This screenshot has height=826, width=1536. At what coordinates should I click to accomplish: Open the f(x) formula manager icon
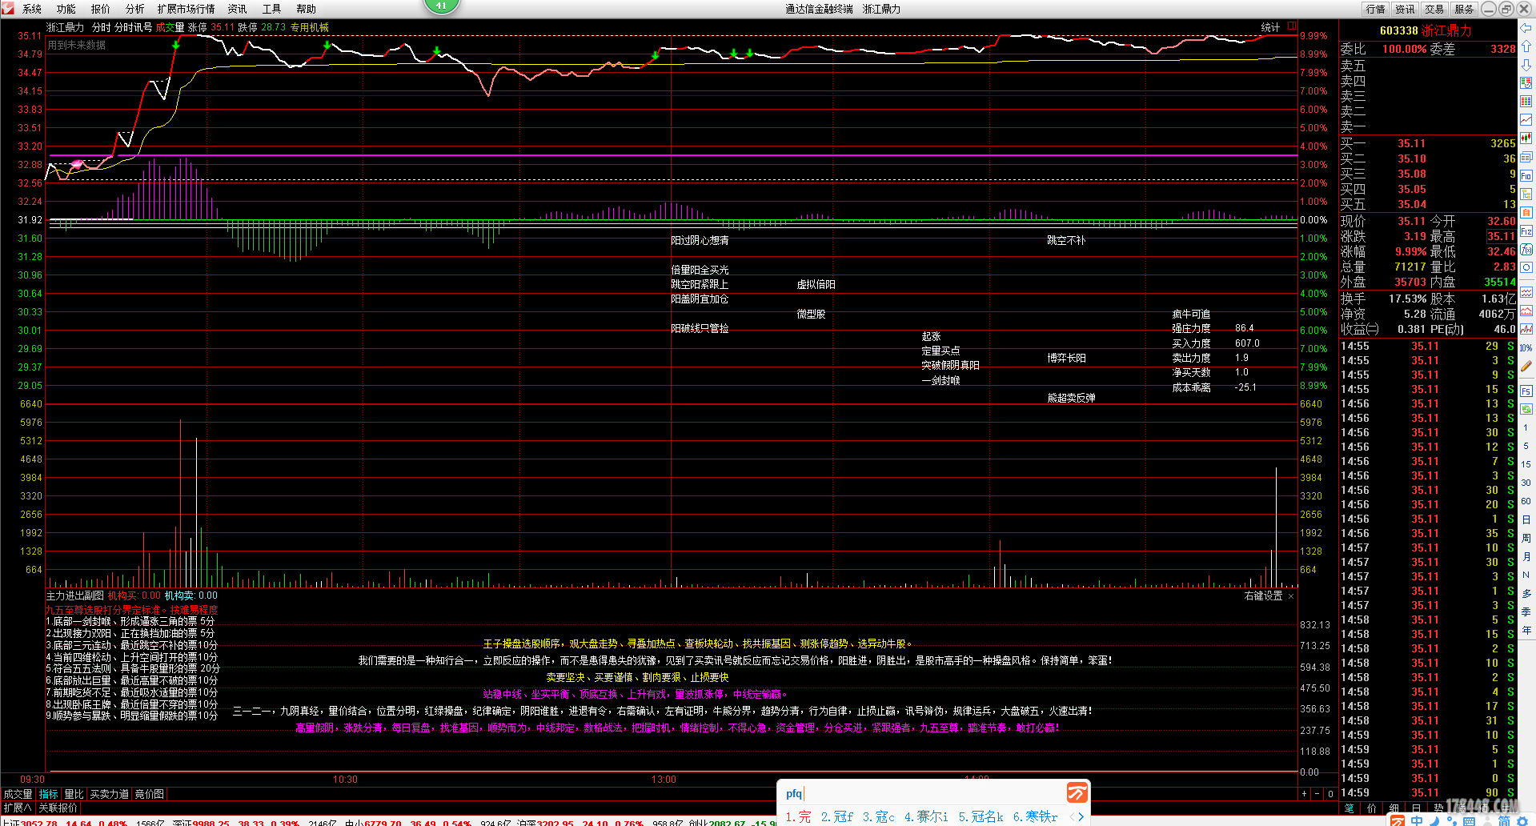point(1526,249)
